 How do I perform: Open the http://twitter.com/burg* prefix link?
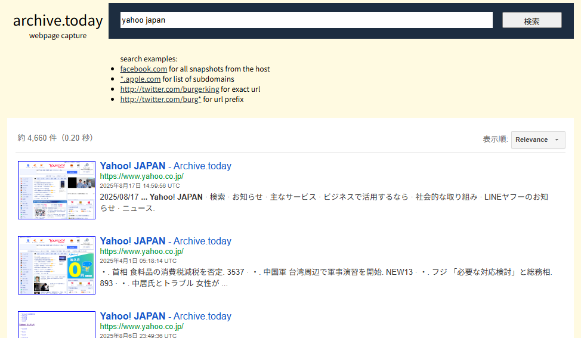[x=160, y=99]
